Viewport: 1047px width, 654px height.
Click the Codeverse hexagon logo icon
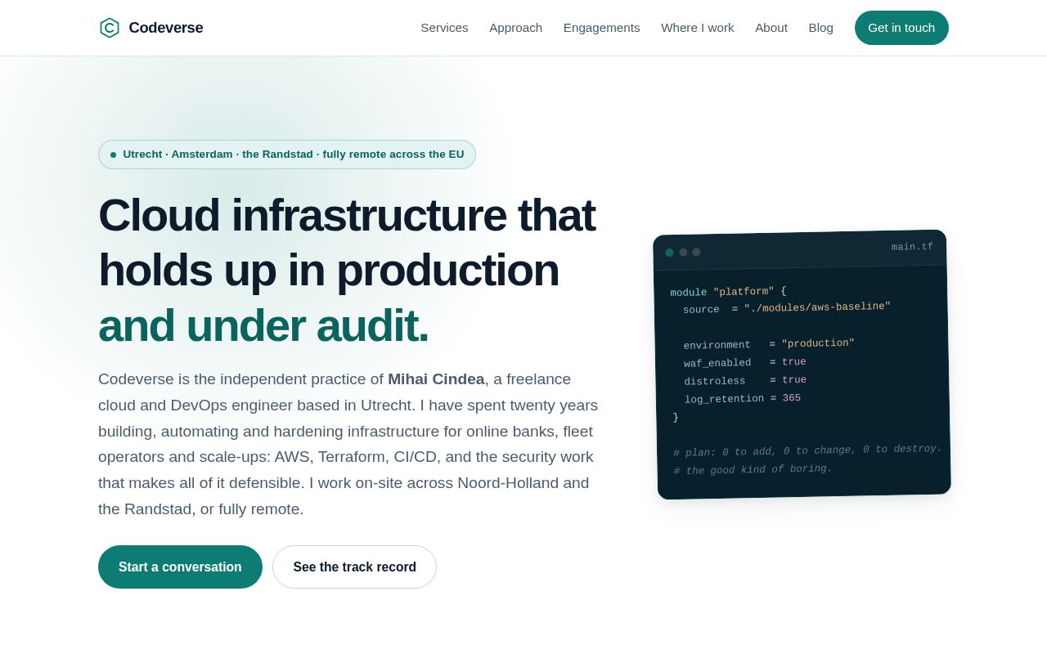click(110, 28)
